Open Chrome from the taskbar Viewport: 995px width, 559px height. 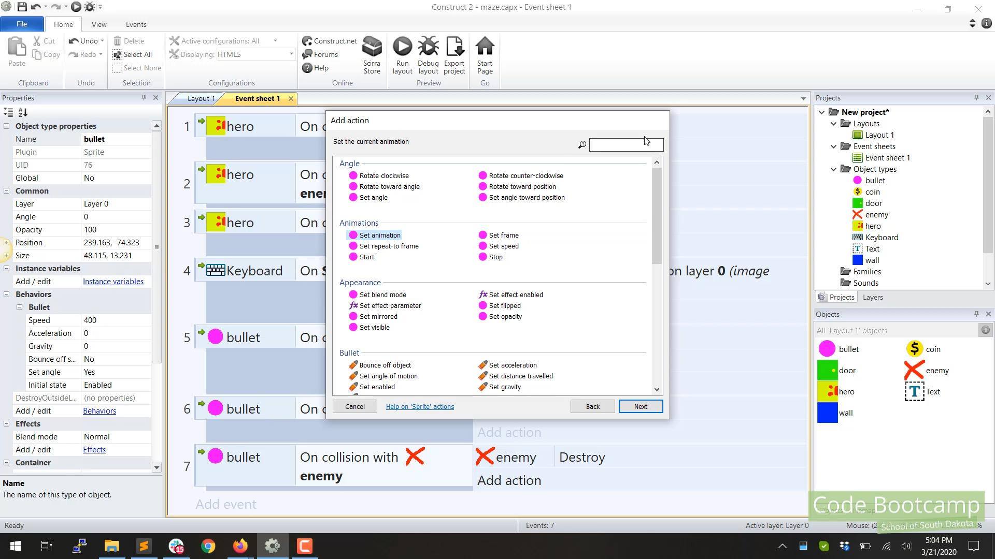point(208,546)
